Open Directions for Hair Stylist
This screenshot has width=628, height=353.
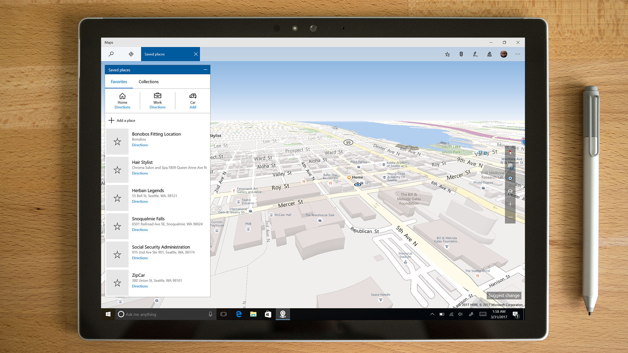point(140,173)
